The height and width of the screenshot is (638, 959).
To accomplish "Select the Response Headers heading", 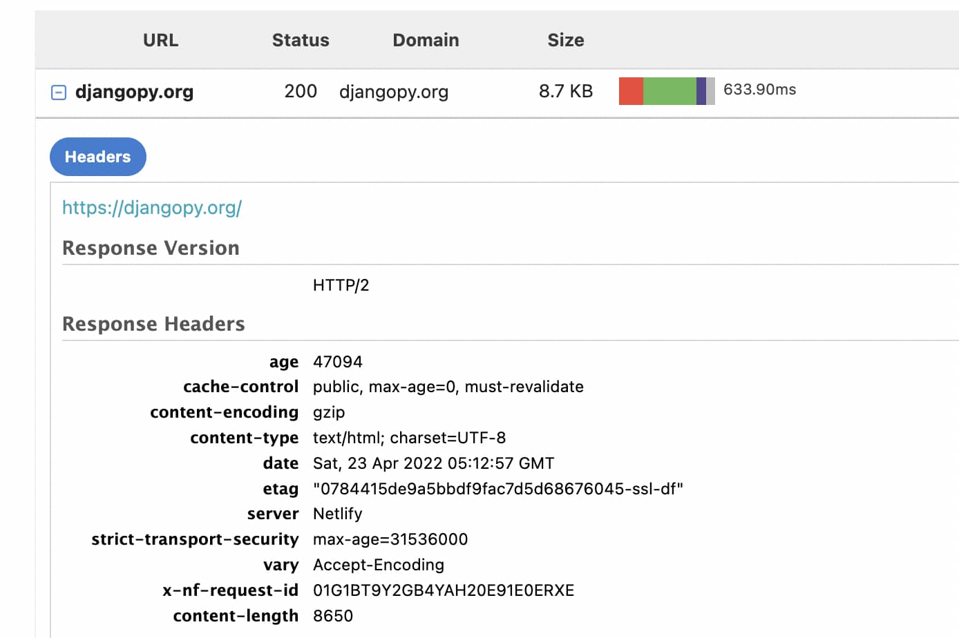I will (x=153, y=324).
